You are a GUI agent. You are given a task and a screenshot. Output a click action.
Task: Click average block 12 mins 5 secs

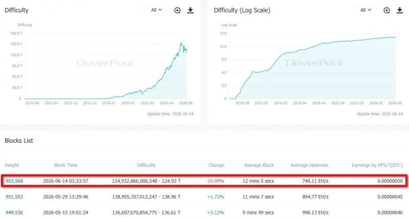(x=258, y=181)
